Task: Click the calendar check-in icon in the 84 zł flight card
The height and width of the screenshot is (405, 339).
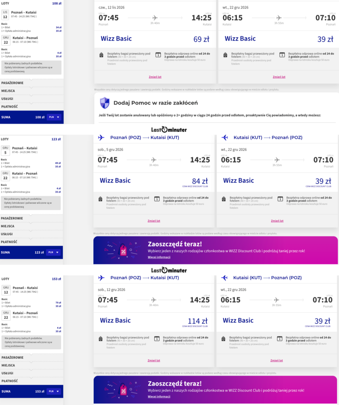Action: [157, 199]
